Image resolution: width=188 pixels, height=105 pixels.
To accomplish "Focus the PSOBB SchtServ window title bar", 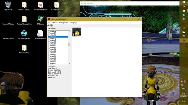I will [130, 3].
